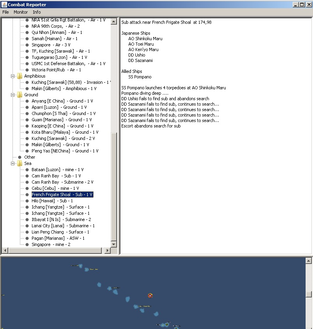Select Lian Peng Chiang Surface report
313x329 pixels.
click(x=60, y=232)
